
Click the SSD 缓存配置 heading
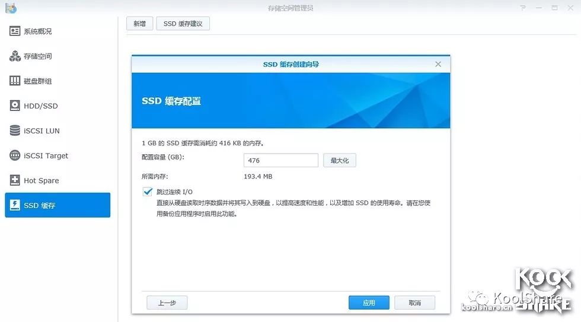[x=171, y=101]
